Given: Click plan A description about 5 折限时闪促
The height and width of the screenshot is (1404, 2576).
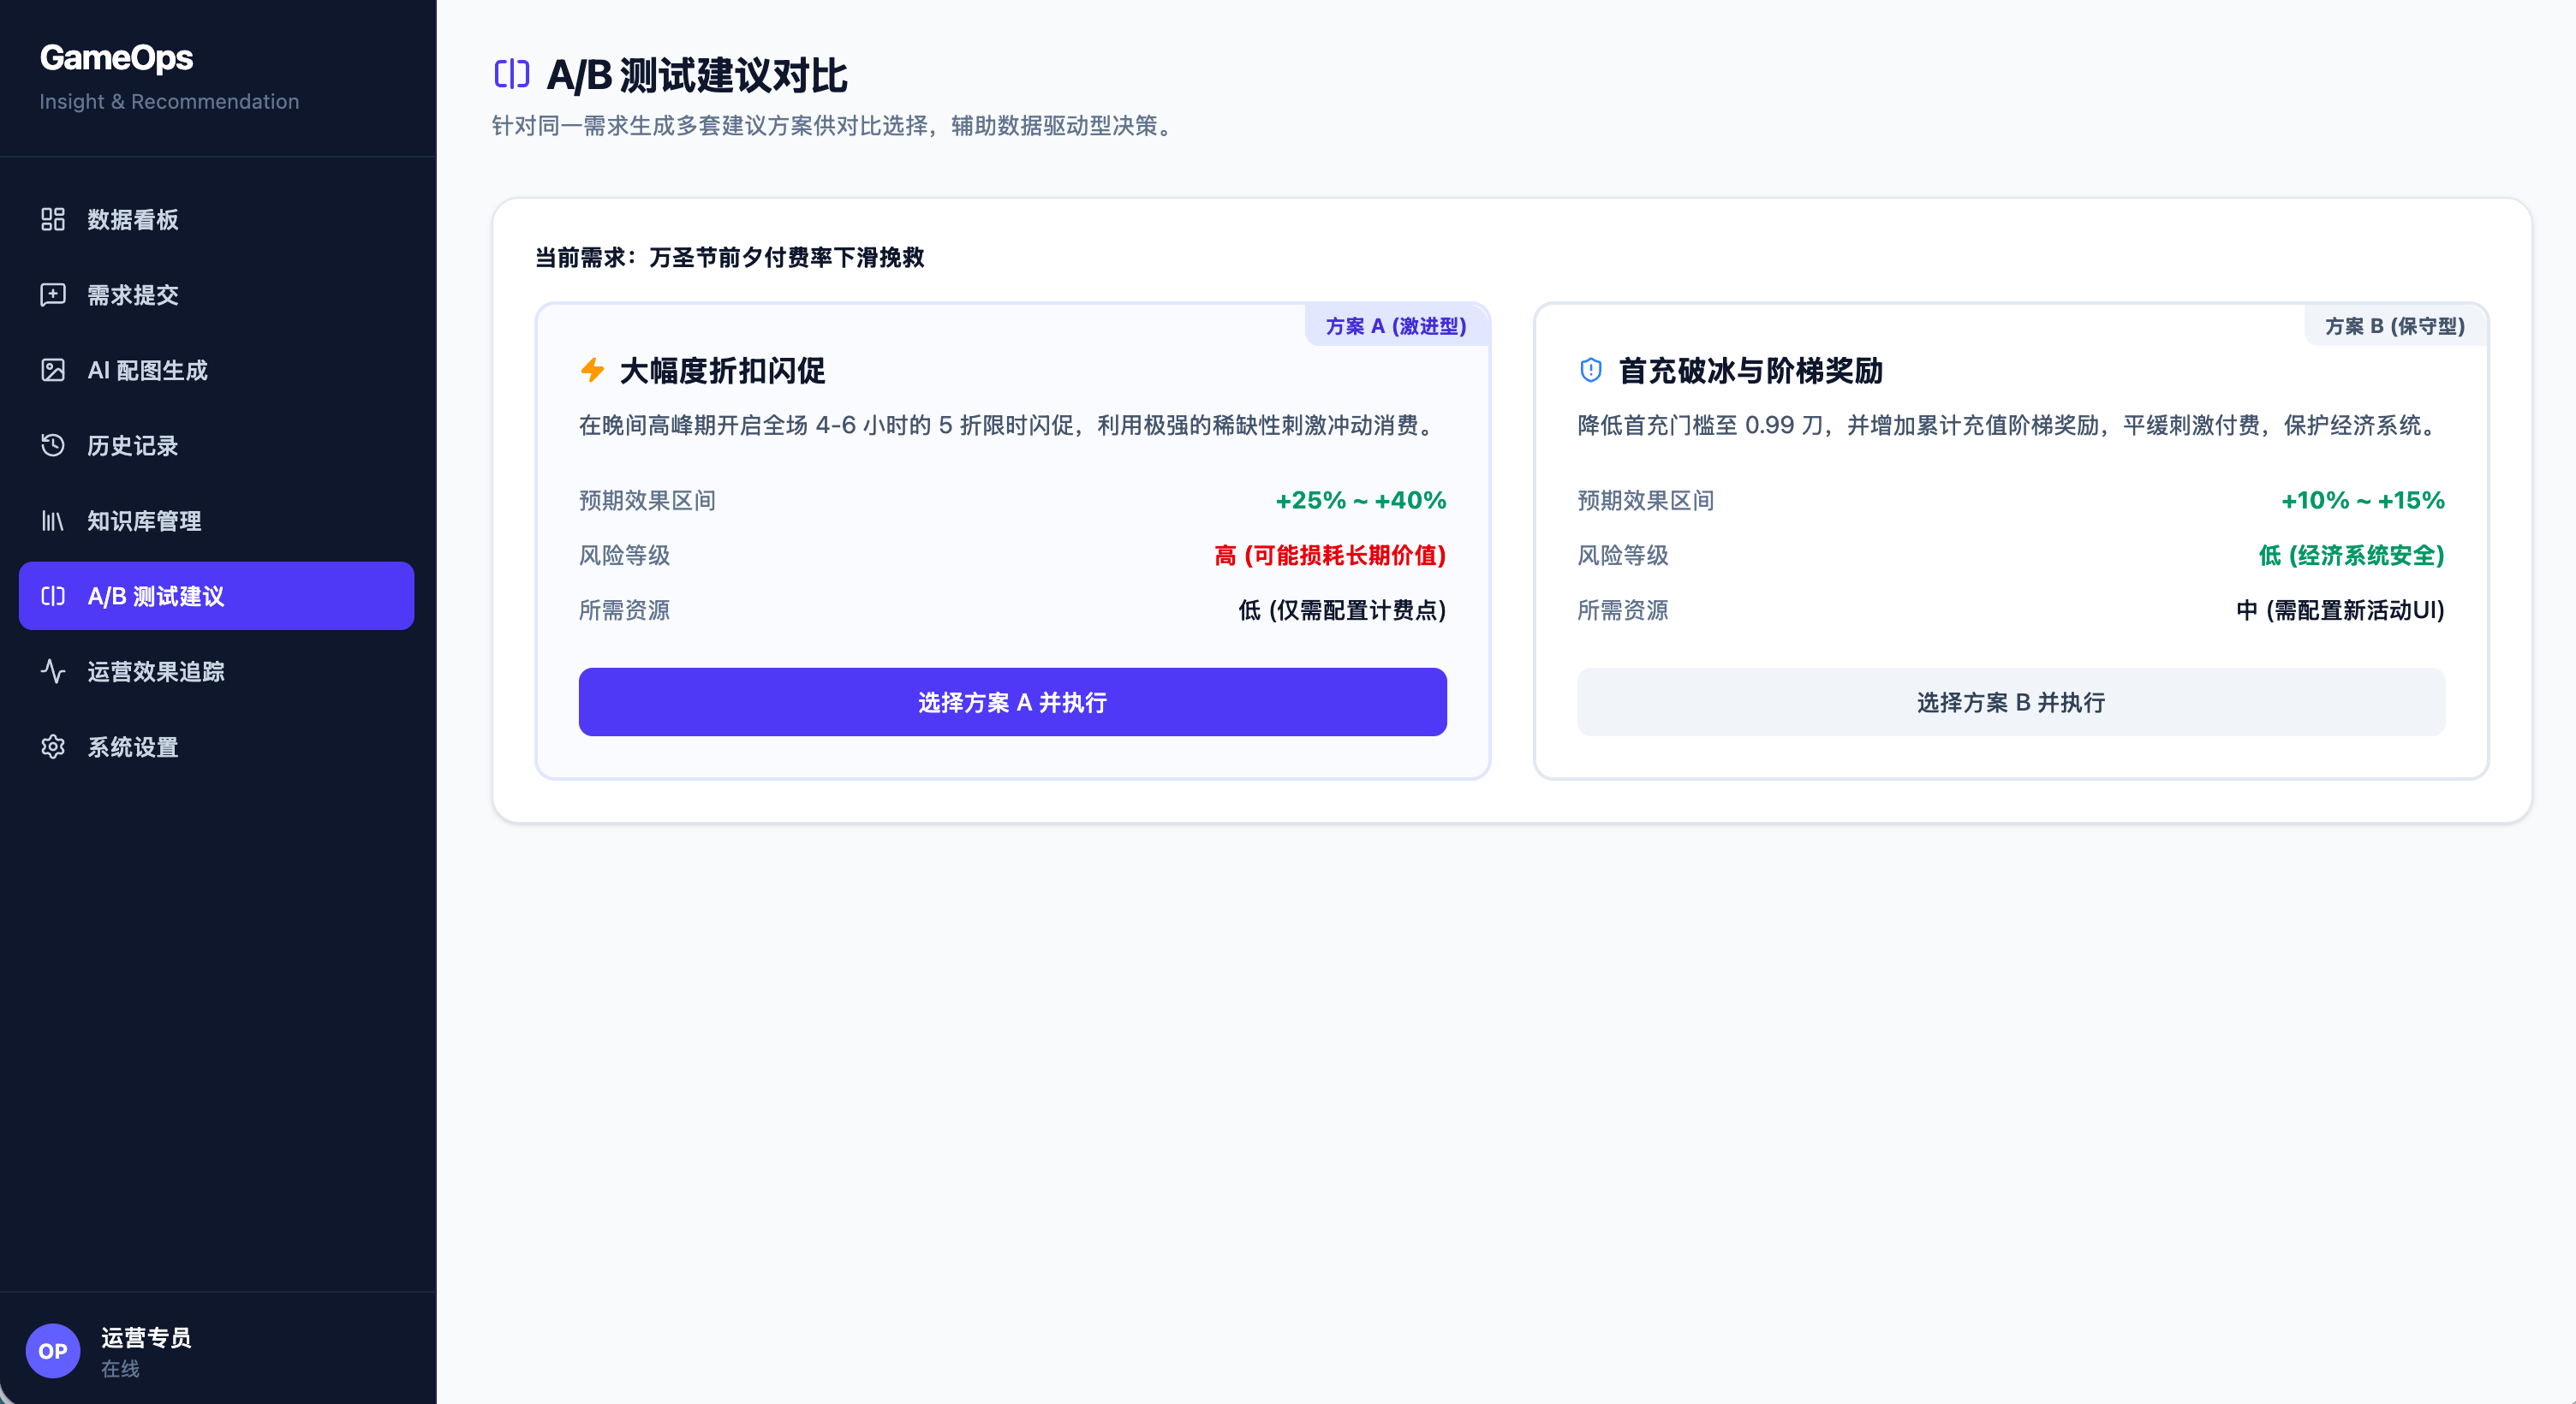Looking at the screenshot, I should point(1010,425).
